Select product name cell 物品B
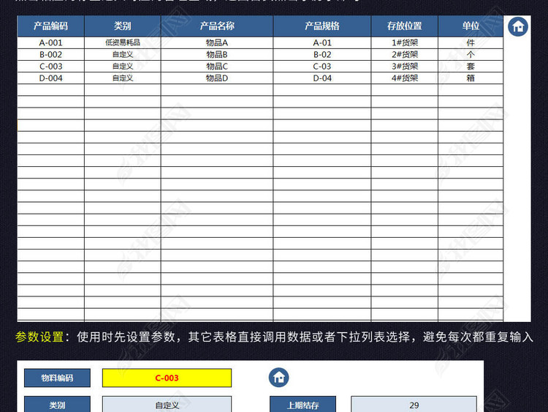Screen dimensions: 548x412 click(217, 54)
